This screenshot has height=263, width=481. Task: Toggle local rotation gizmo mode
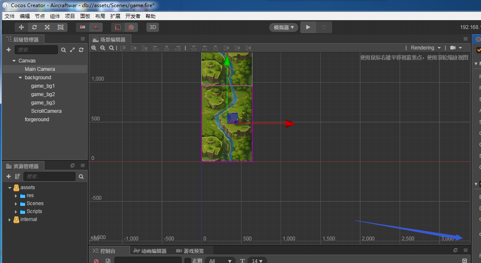pyautogui.click(x=117, y=27)
